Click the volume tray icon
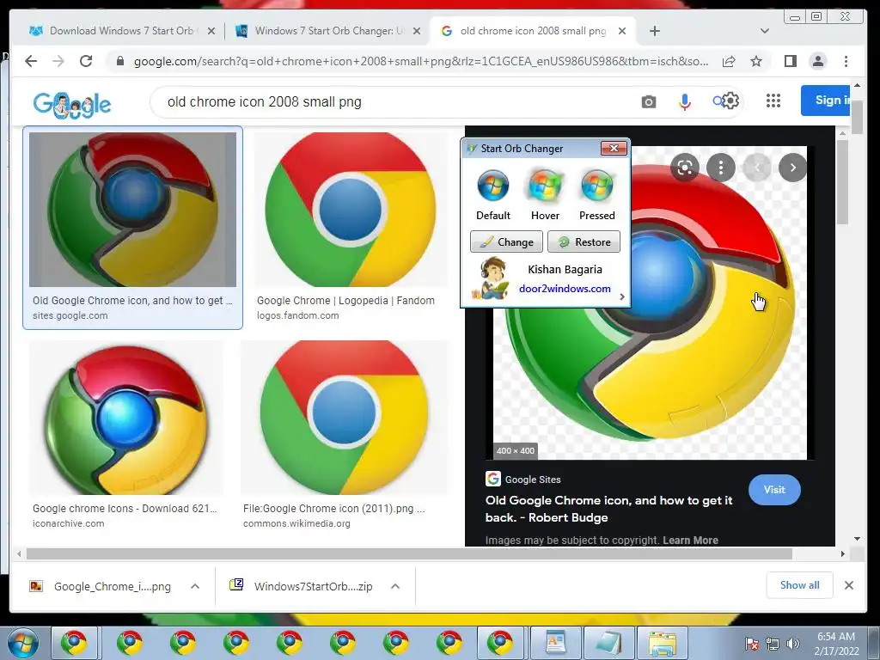The height and width of the screenshot is (660, 880). point(793,644)
